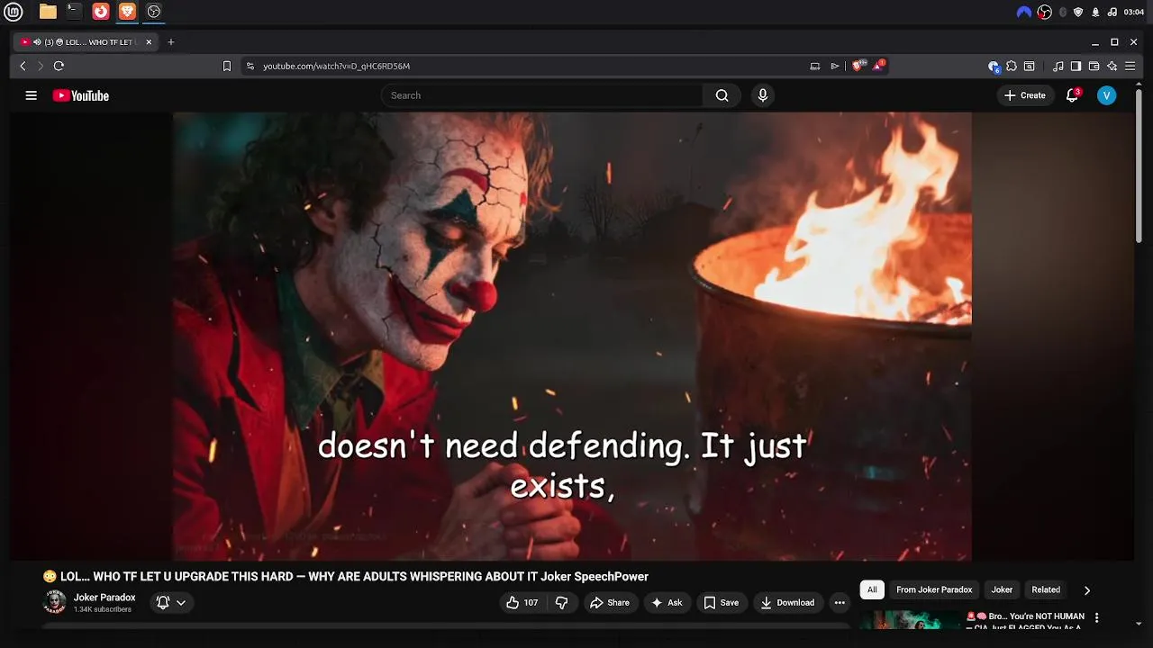
Task: Like the video (107 likes)
Action: pyautogui.click(x=522, y=603)
